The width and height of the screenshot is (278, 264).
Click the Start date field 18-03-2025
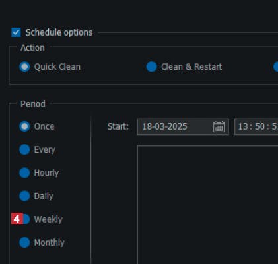[183, 126]
